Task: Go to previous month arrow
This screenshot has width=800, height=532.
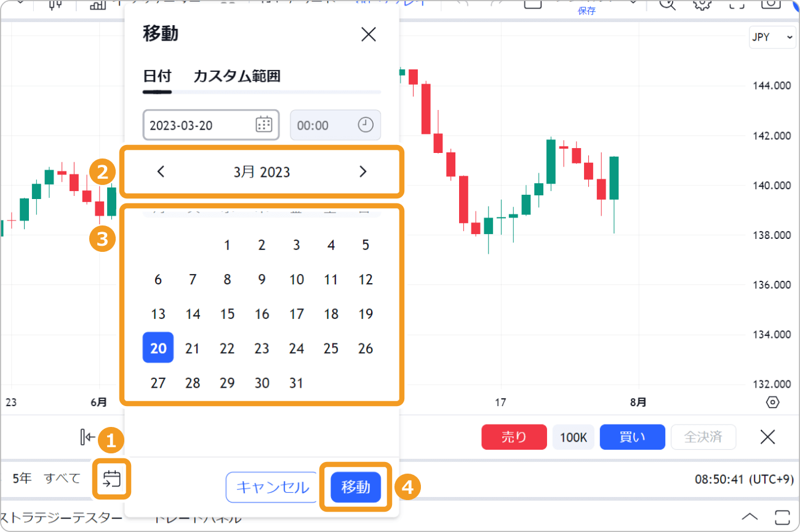Action: pos(161,172)
